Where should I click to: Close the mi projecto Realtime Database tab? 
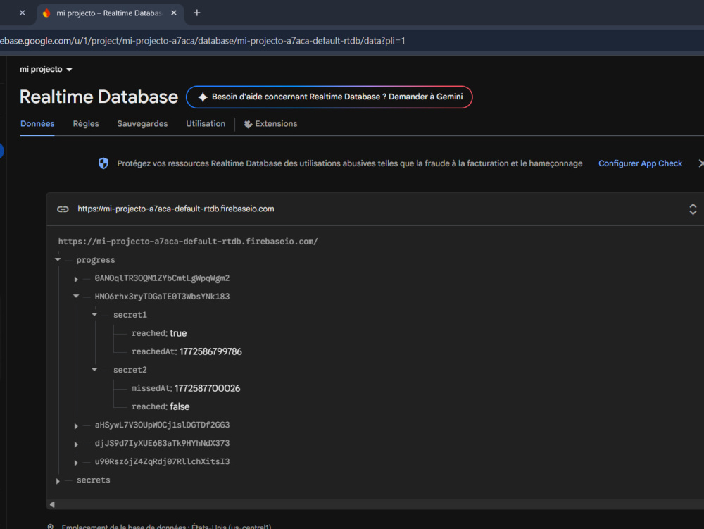point(174,13)
